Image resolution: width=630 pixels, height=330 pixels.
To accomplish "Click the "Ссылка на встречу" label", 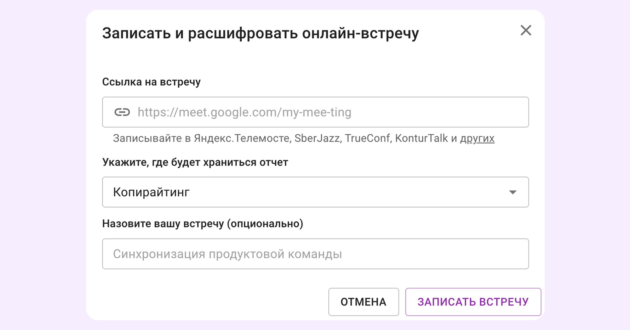I will pos(151,82).
